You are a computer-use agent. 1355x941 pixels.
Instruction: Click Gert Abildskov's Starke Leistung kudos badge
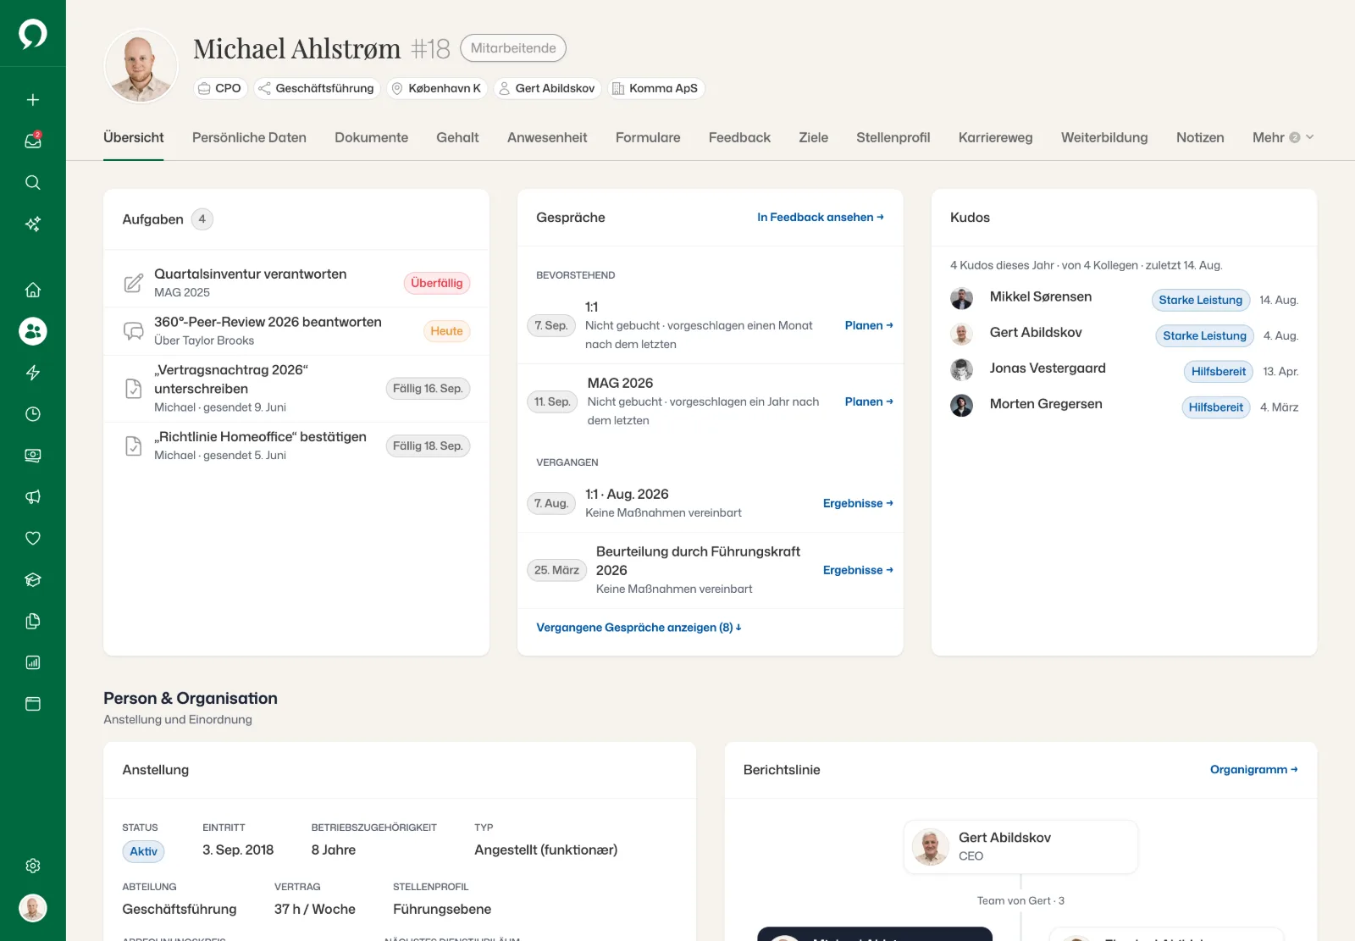(x=1204, y=335)
